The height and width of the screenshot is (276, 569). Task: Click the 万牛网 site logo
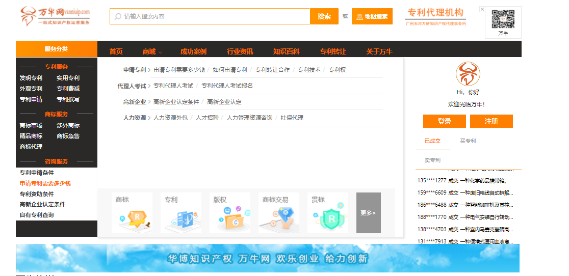pos(55,16)
